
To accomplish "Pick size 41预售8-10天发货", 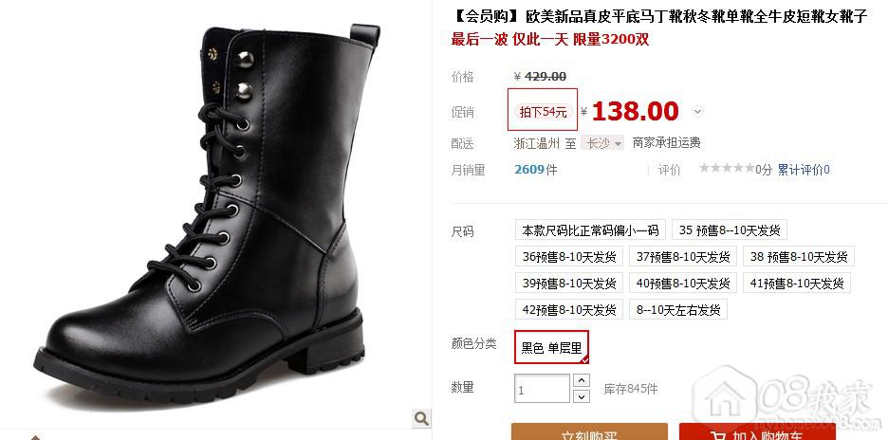I will pyautogui.click(x=797, y=283).
